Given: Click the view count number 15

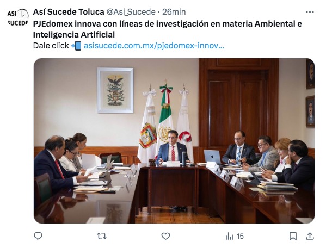Looking at the screenshot, I should coord(240,237).
